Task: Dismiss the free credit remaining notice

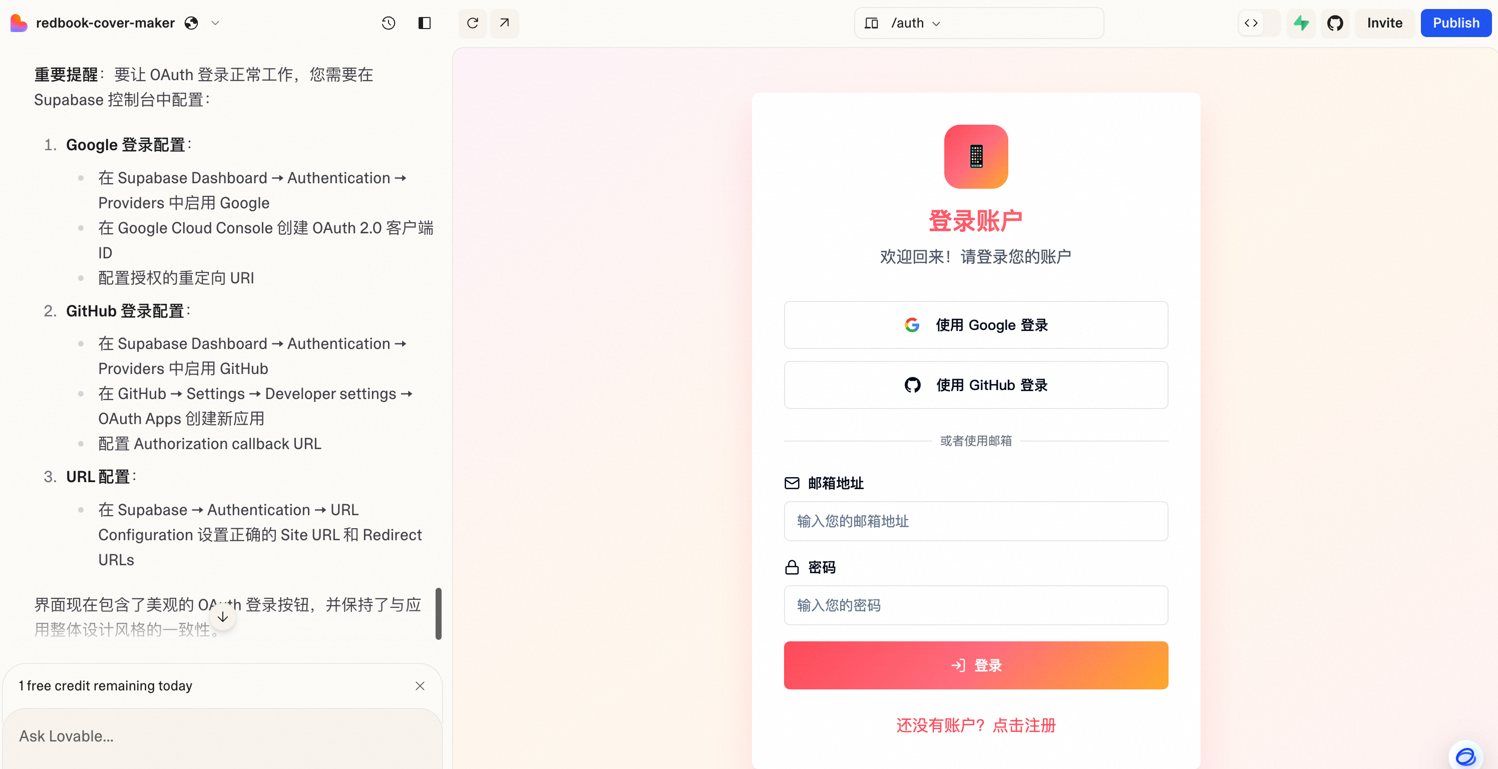Action: coord(420,686)
